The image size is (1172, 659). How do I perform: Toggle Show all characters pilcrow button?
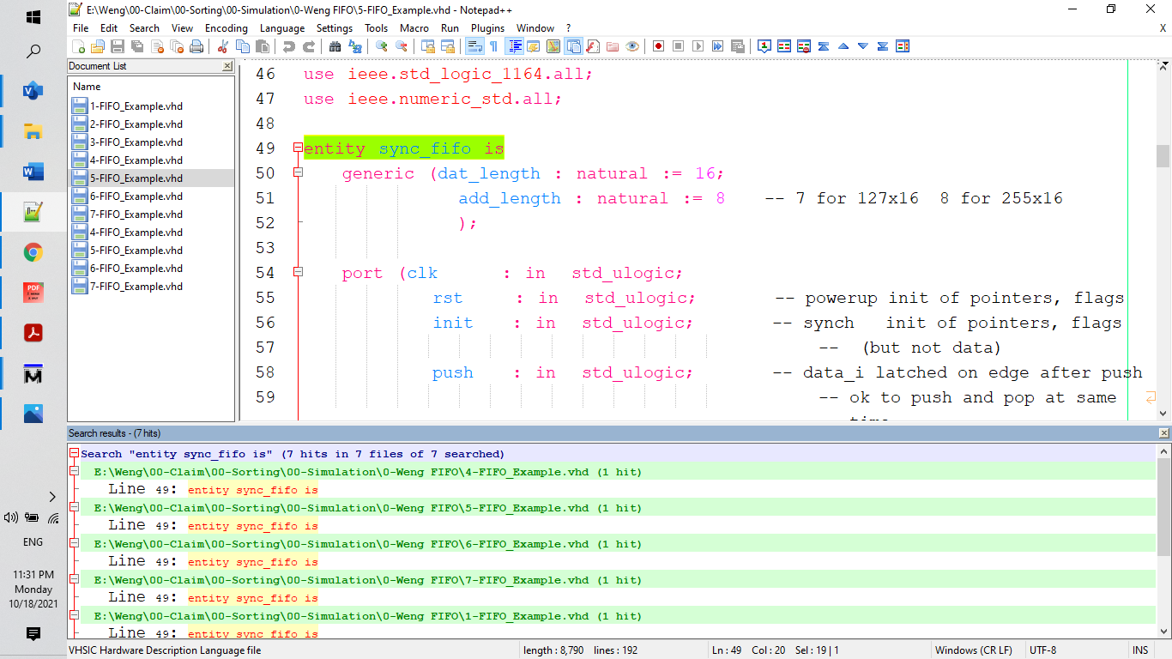(493, 46)
